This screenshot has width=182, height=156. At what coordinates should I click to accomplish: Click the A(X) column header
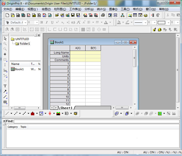pos(78,48)
